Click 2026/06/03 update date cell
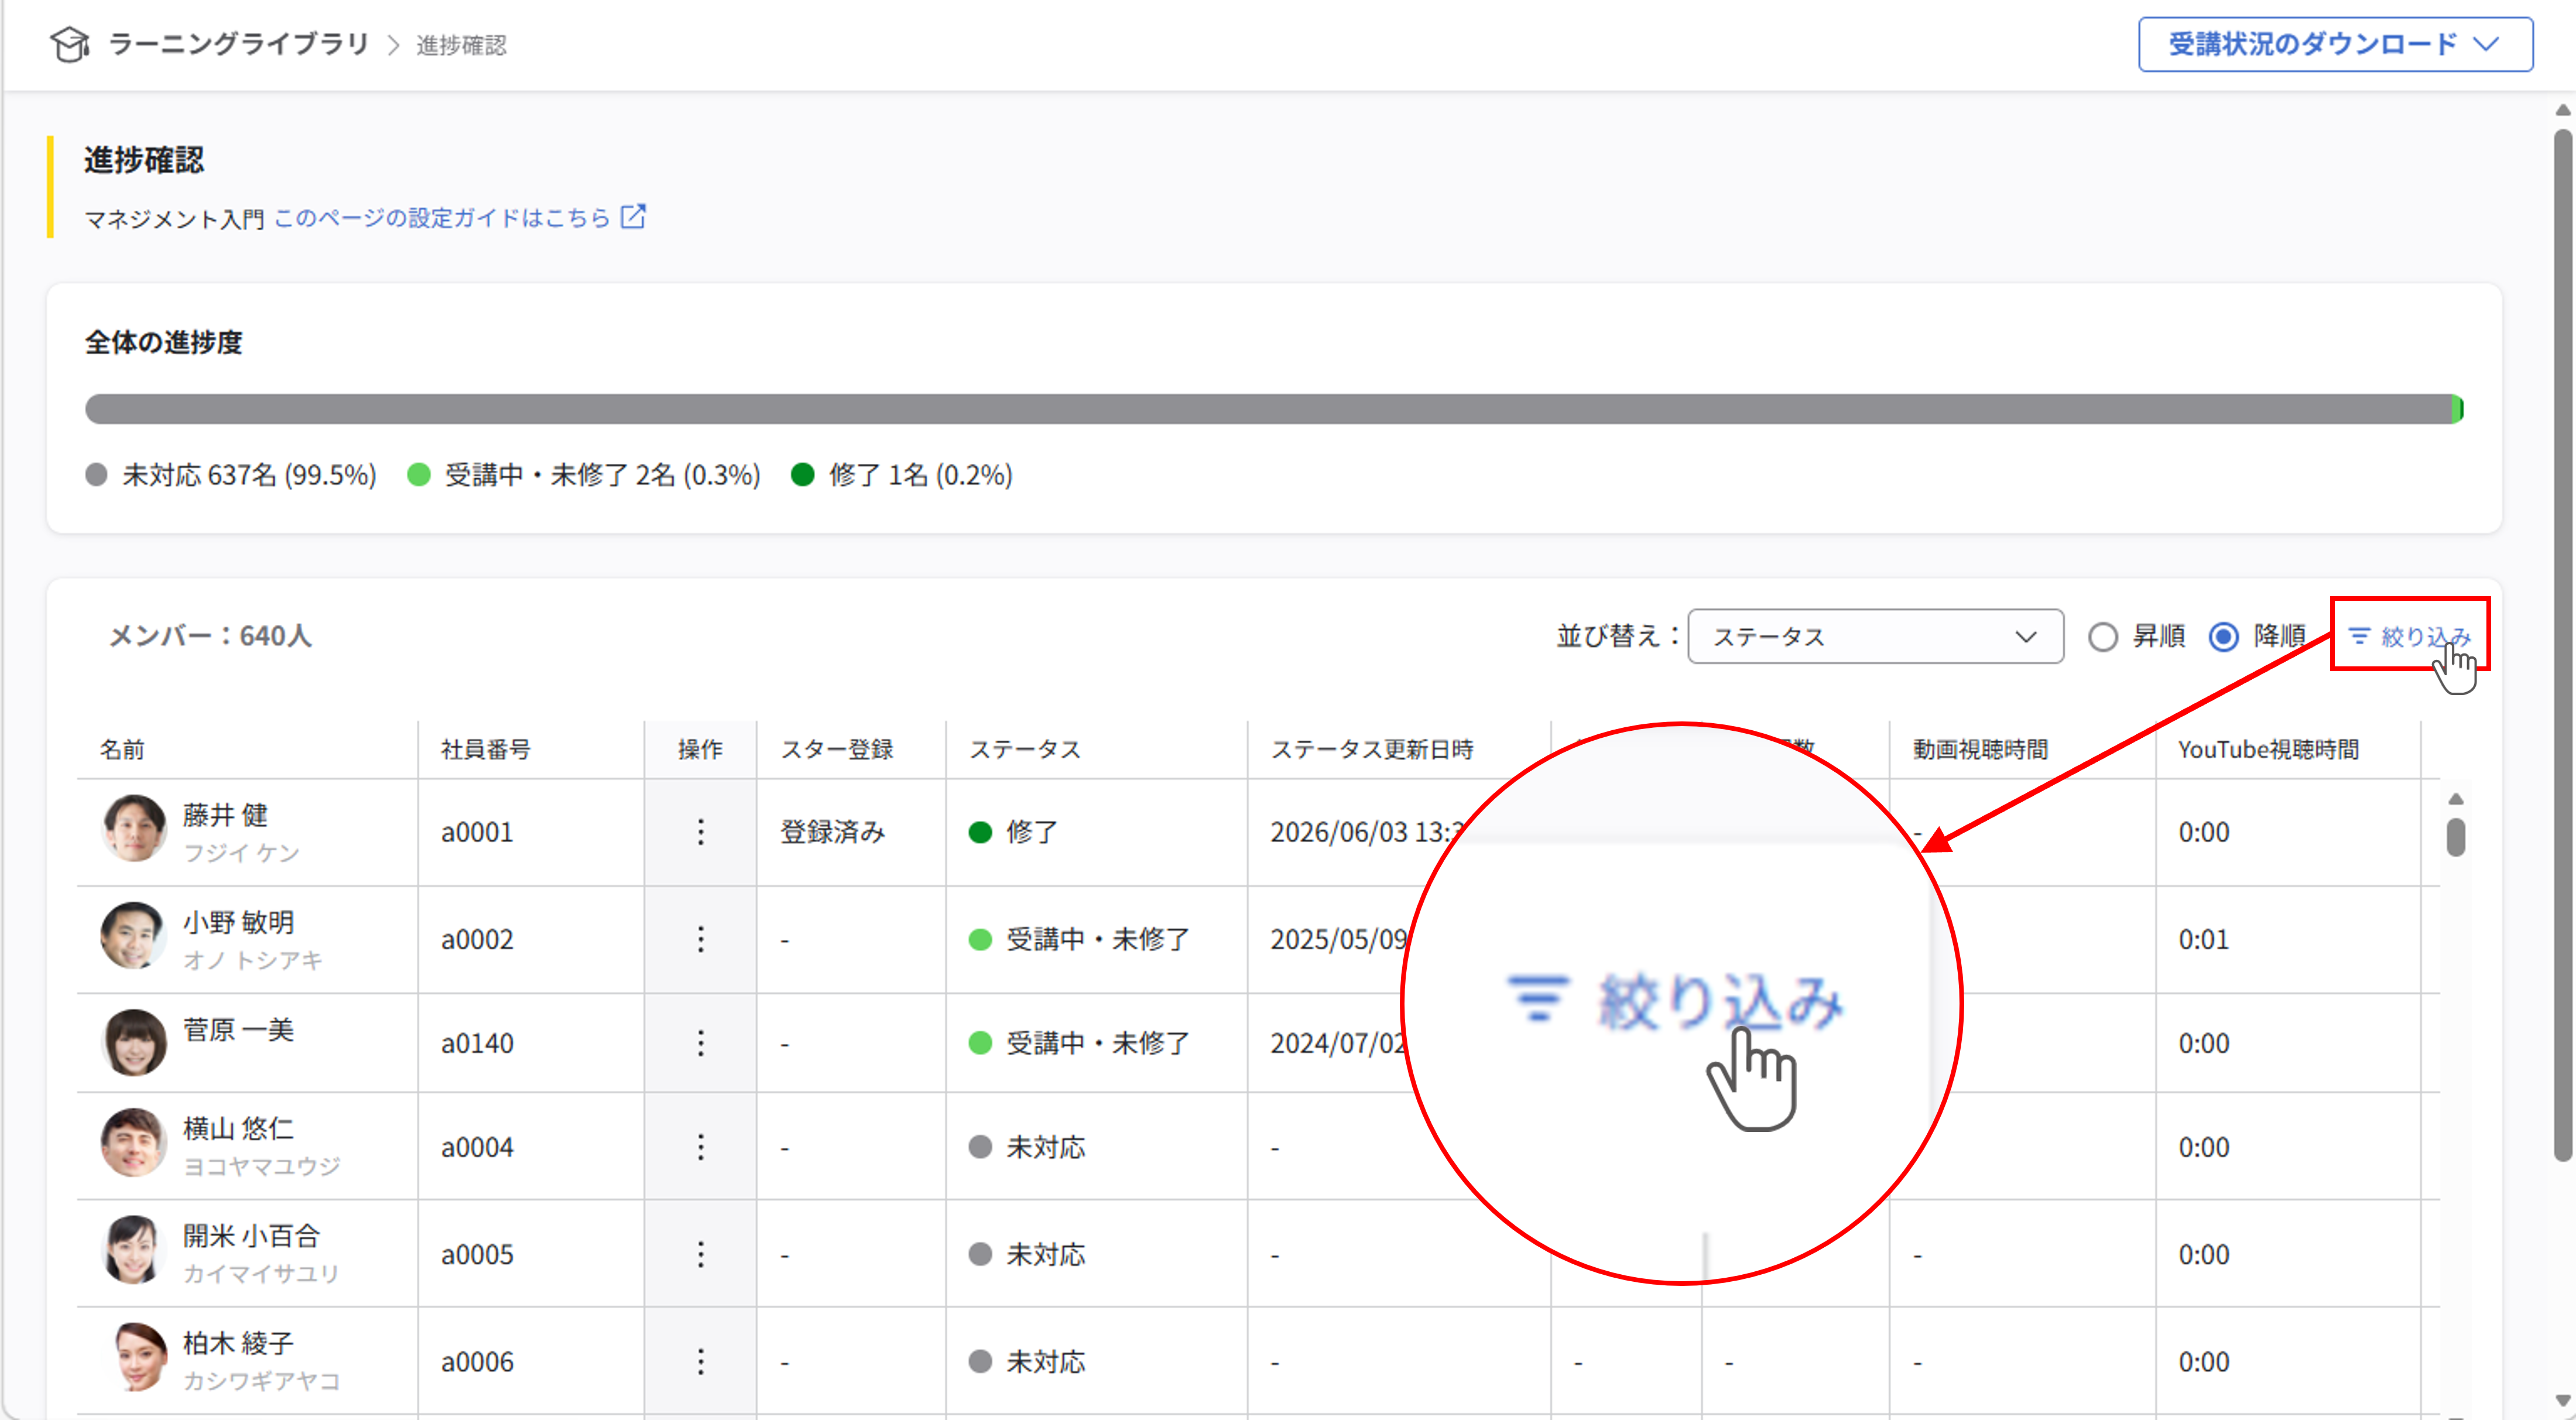Screen dimensions: 2576x1420 click(1367, 832)
